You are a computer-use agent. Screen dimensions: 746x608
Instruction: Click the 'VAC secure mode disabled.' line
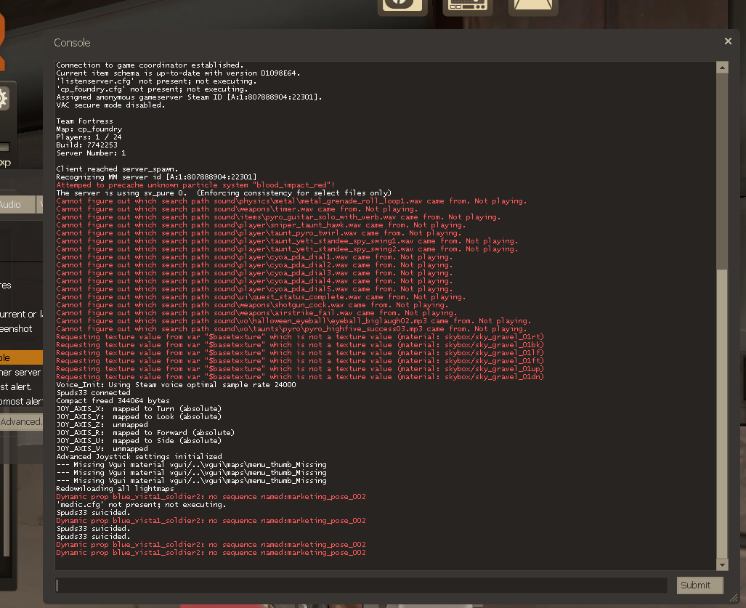(110, 105)
